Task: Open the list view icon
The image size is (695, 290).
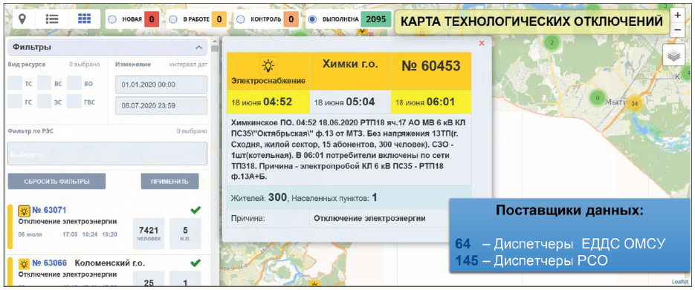Action: pyautogui.click(x=53, y=19)
